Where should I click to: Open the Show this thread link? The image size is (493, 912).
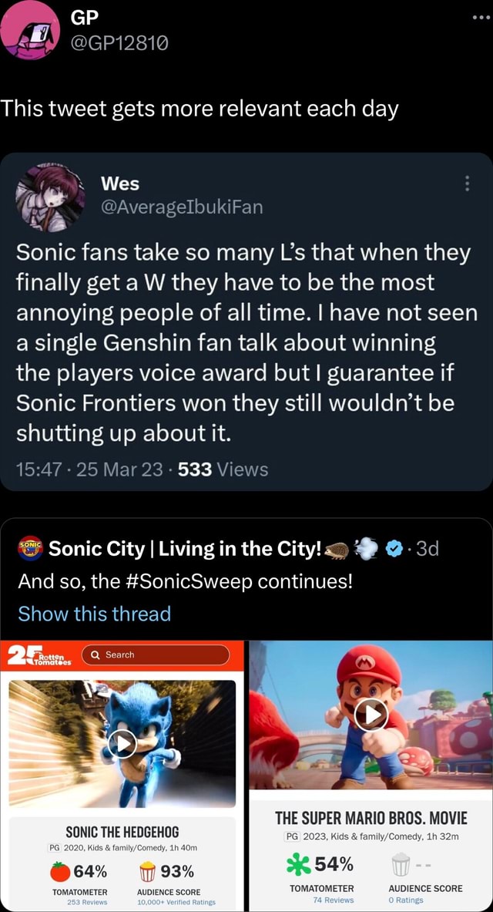tap(95, 614)
